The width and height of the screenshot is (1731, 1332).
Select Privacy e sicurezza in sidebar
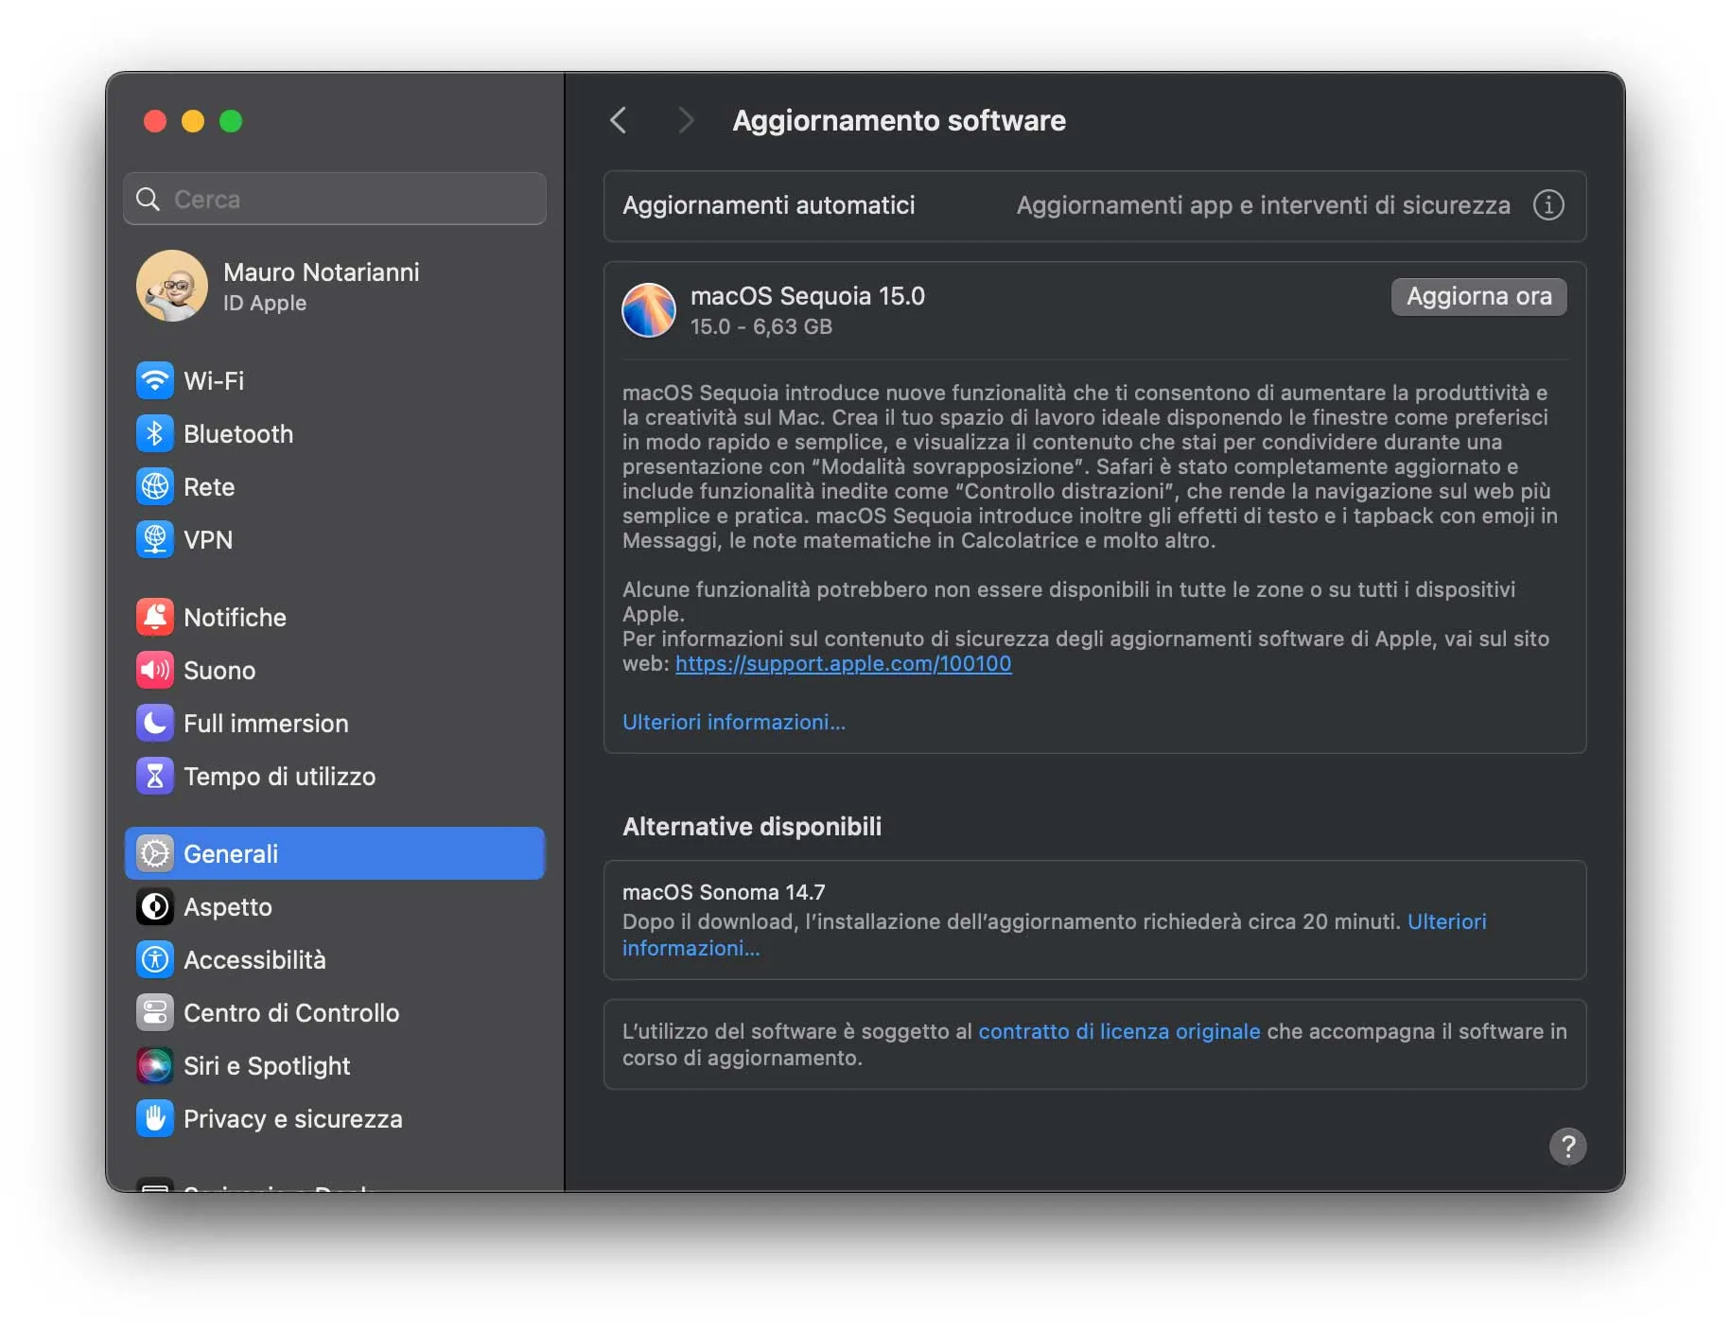[x=335, y=1118]
